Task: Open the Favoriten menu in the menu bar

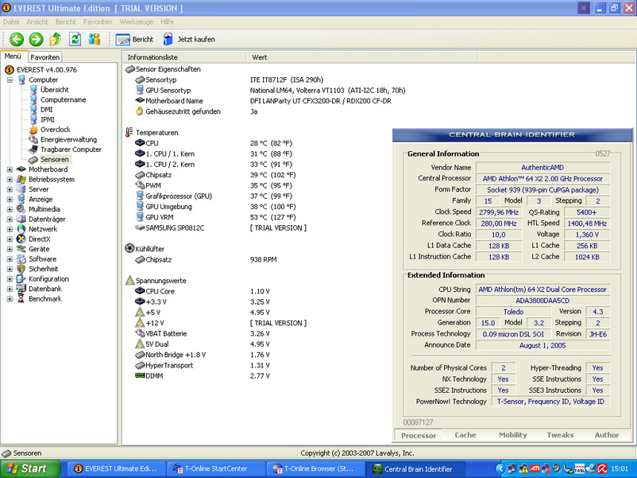Action: [x=98, y=22]
